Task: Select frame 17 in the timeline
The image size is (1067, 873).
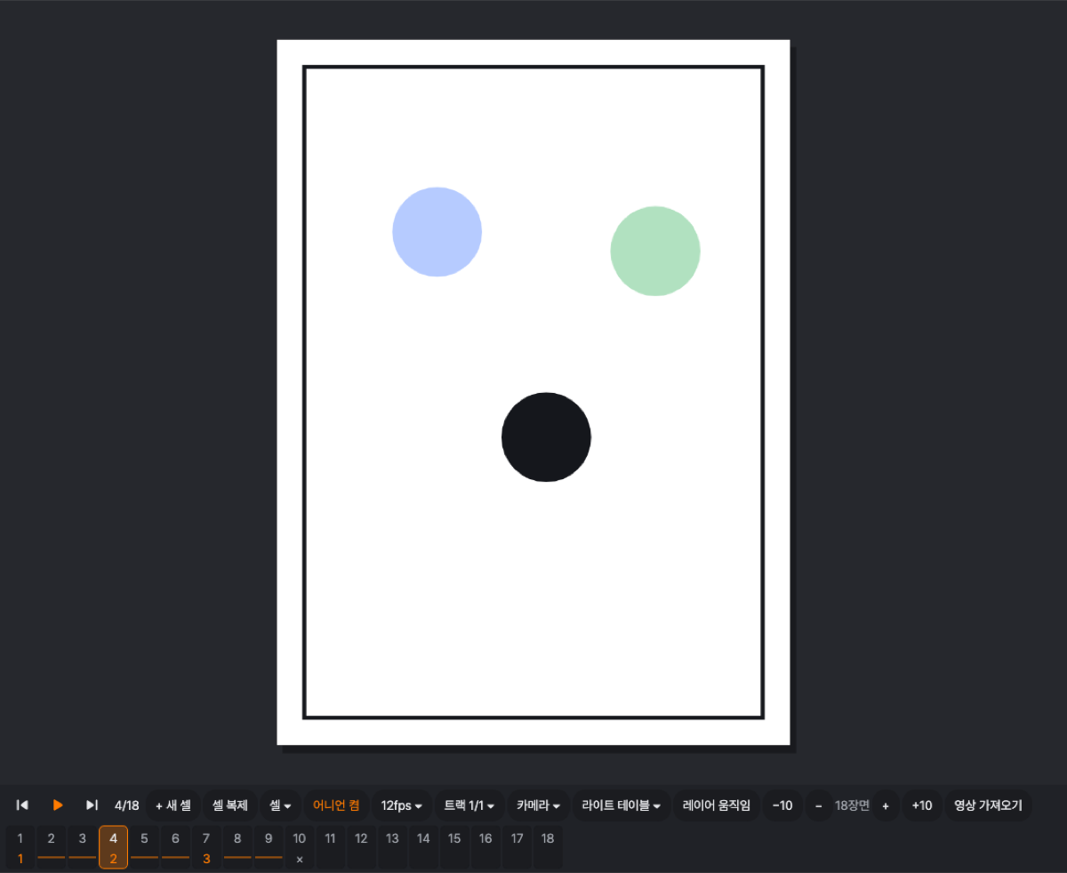Action: click(517, 847)
